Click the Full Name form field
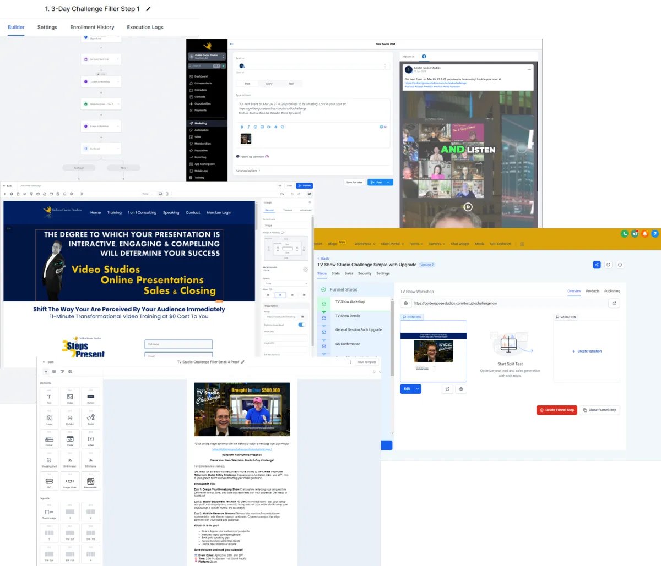This screenshot has width=661, height=566. [x=179, y=344]
